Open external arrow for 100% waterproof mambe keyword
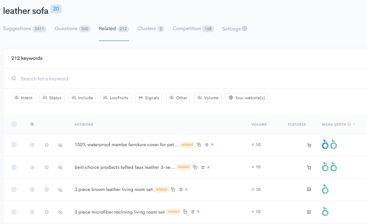367x224 pixels. [212, 145]
